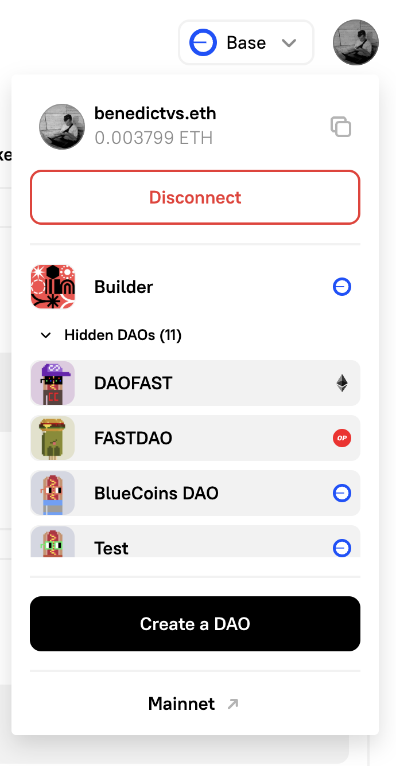This screenshot has width=396, height=766.
Task: Select the Builder DAO entry
Action: point(123,287)
